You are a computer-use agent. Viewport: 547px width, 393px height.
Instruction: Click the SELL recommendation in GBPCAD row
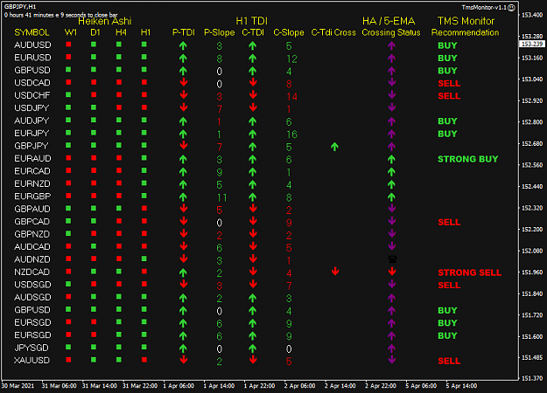tap(449, 222)
